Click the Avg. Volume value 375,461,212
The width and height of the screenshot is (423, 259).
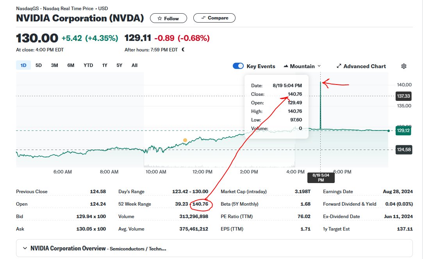(x=194, y=229)
